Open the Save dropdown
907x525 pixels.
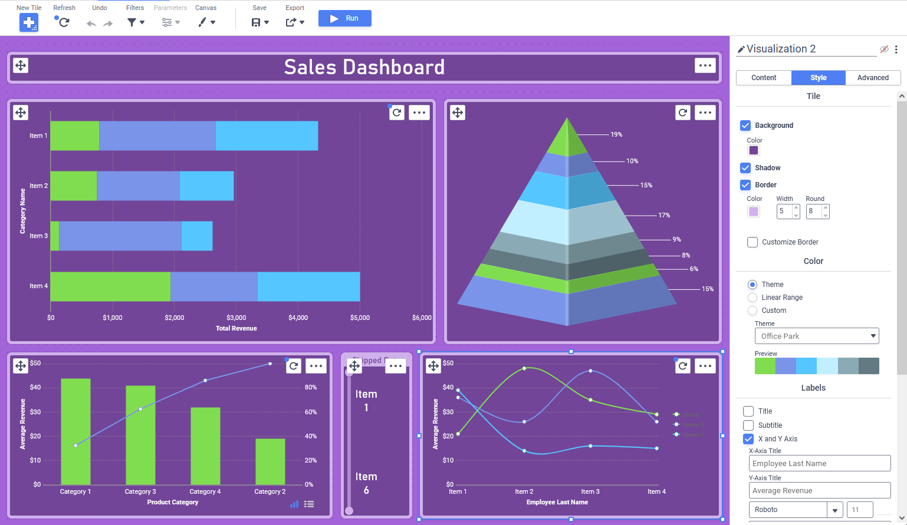click(260, 22)
